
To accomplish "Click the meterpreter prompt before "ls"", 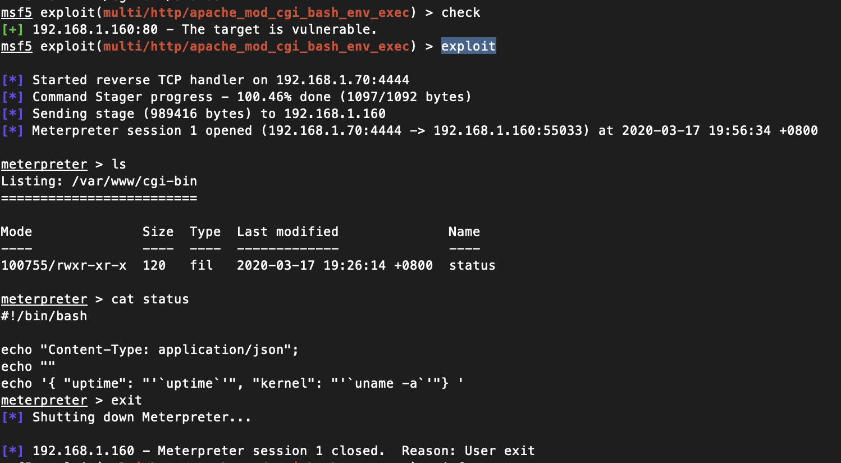I will tap(44, 164).
